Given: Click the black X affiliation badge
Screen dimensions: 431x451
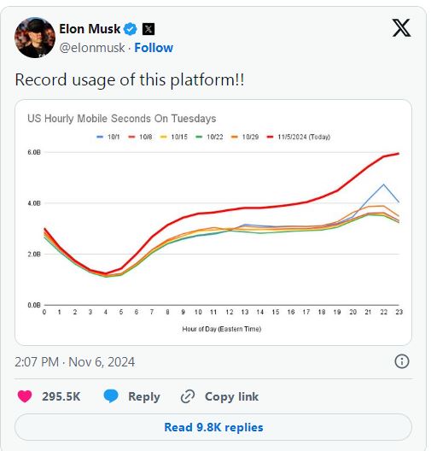Looking at the screenshot, I should click(x=149, y=29).
